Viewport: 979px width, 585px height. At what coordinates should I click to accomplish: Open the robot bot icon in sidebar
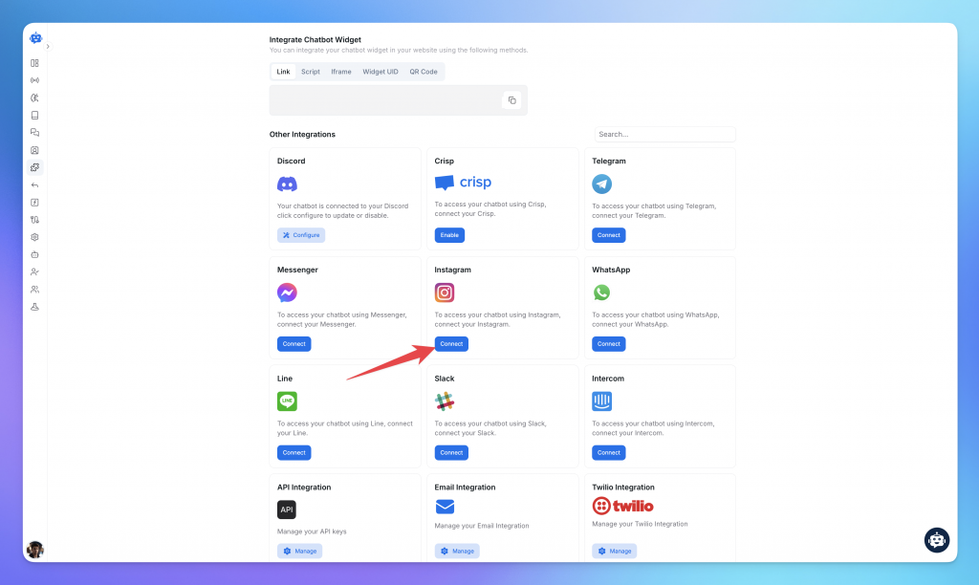(35, 254)
